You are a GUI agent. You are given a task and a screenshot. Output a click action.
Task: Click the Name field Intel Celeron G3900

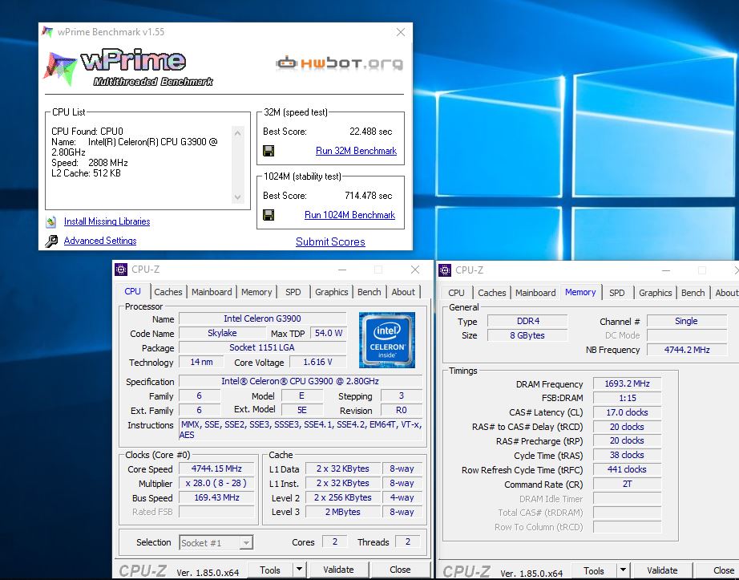pyautogui.click(x=263, y=318)
